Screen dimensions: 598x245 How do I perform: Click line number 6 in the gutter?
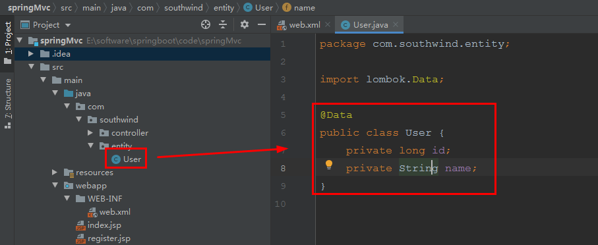[283, 133]
